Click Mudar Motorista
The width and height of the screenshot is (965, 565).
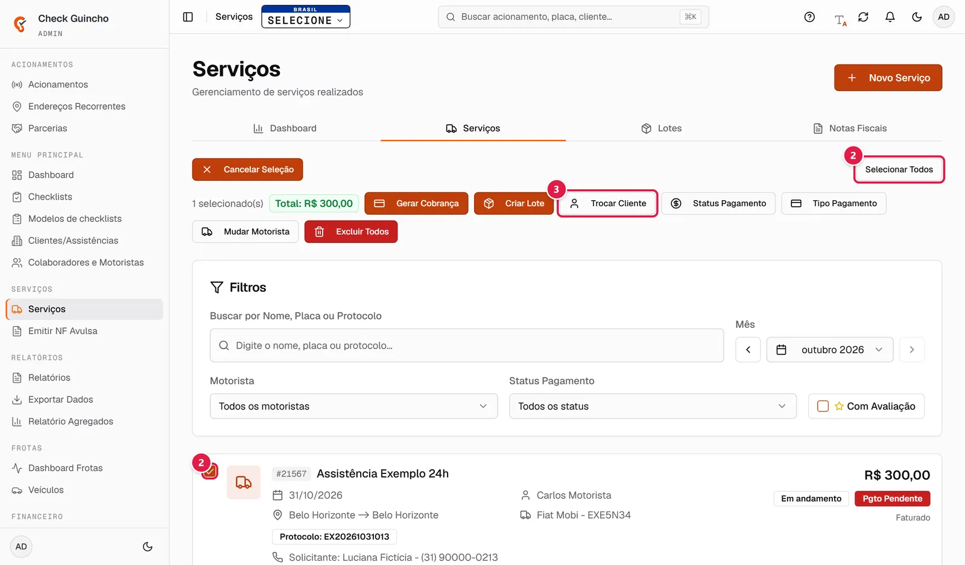(x=245, y=232)
